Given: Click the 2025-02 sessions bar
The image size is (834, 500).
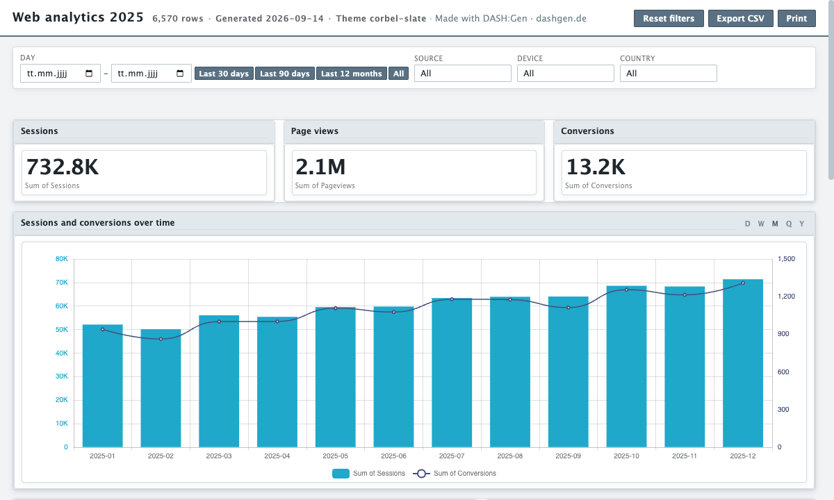Looking at the screenshot, I should coord(161,388).
